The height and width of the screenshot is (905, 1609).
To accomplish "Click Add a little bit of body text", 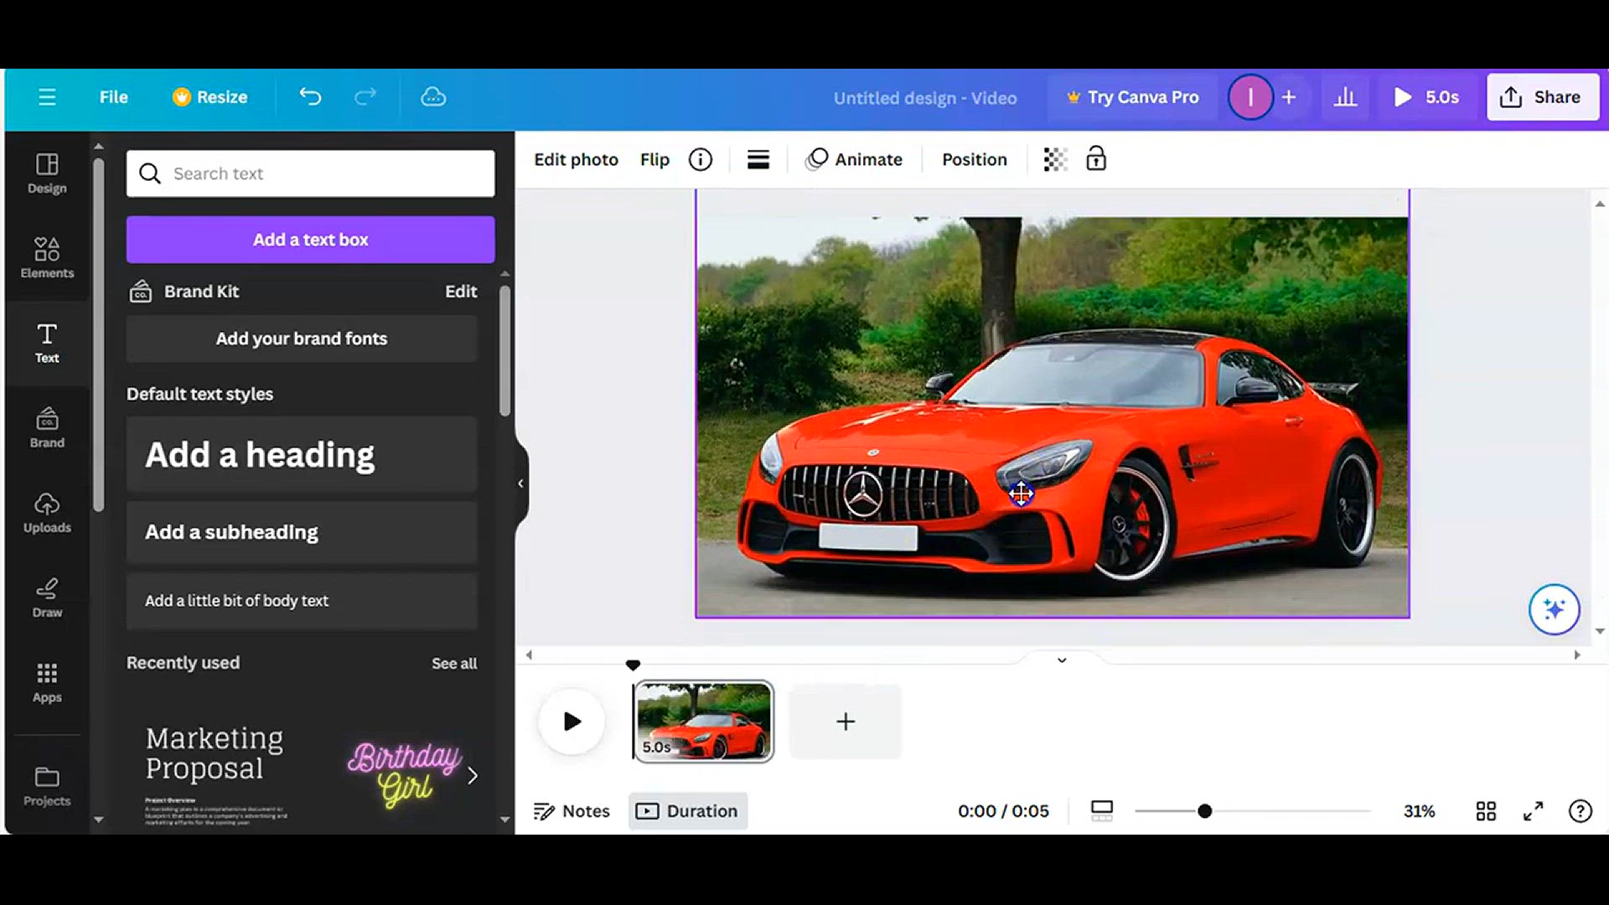I will pyautogui.click(x=302, y=601).
